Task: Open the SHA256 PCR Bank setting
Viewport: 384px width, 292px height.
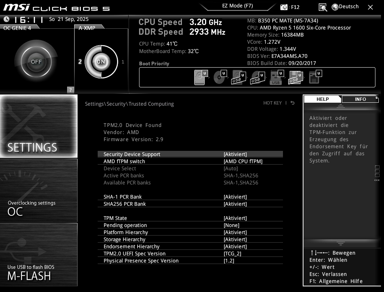Action: (x=190, y=204)
